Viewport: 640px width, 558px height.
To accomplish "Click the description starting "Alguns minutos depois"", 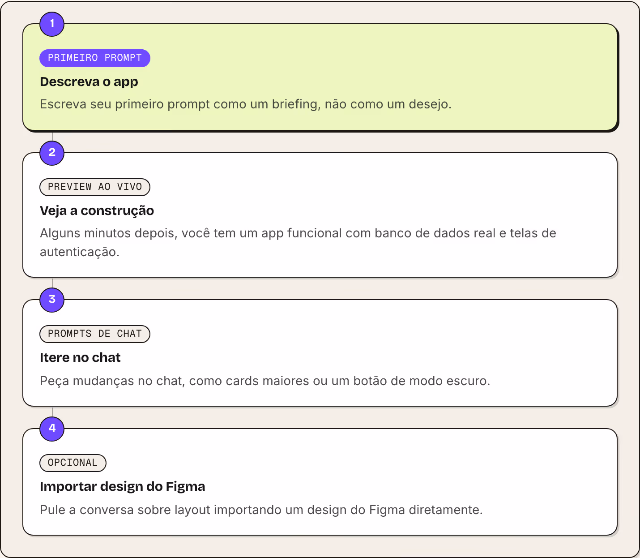I will click(x=298, y=242).
